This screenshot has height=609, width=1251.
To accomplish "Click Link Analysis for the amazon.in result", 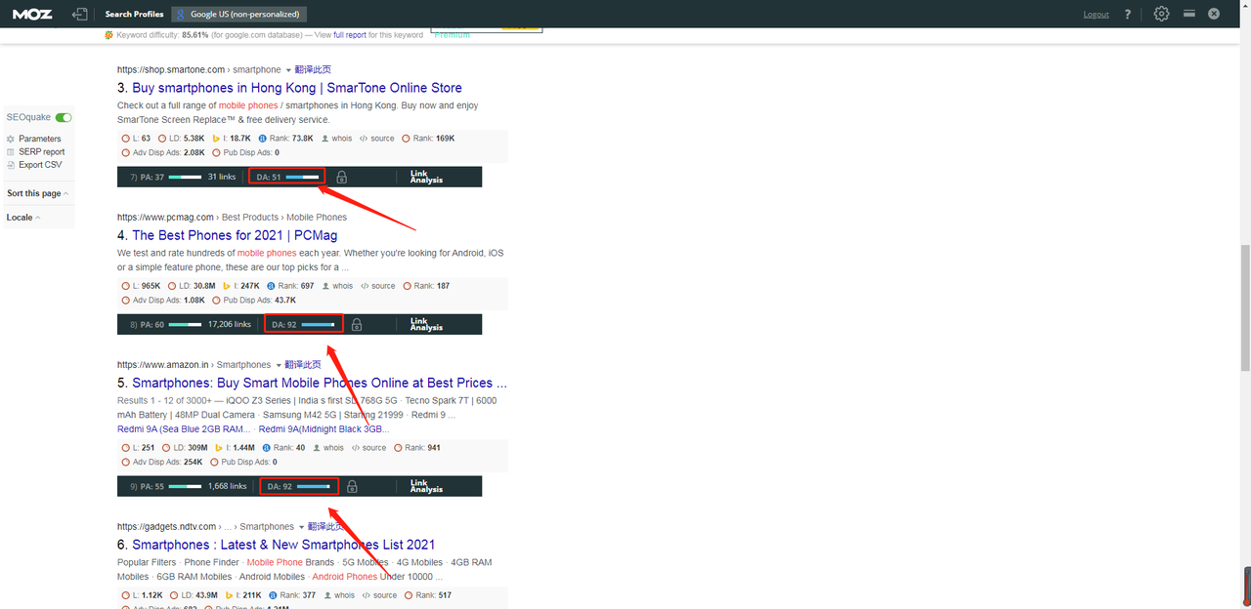I will pyautogui.click(x=426, y=486).
